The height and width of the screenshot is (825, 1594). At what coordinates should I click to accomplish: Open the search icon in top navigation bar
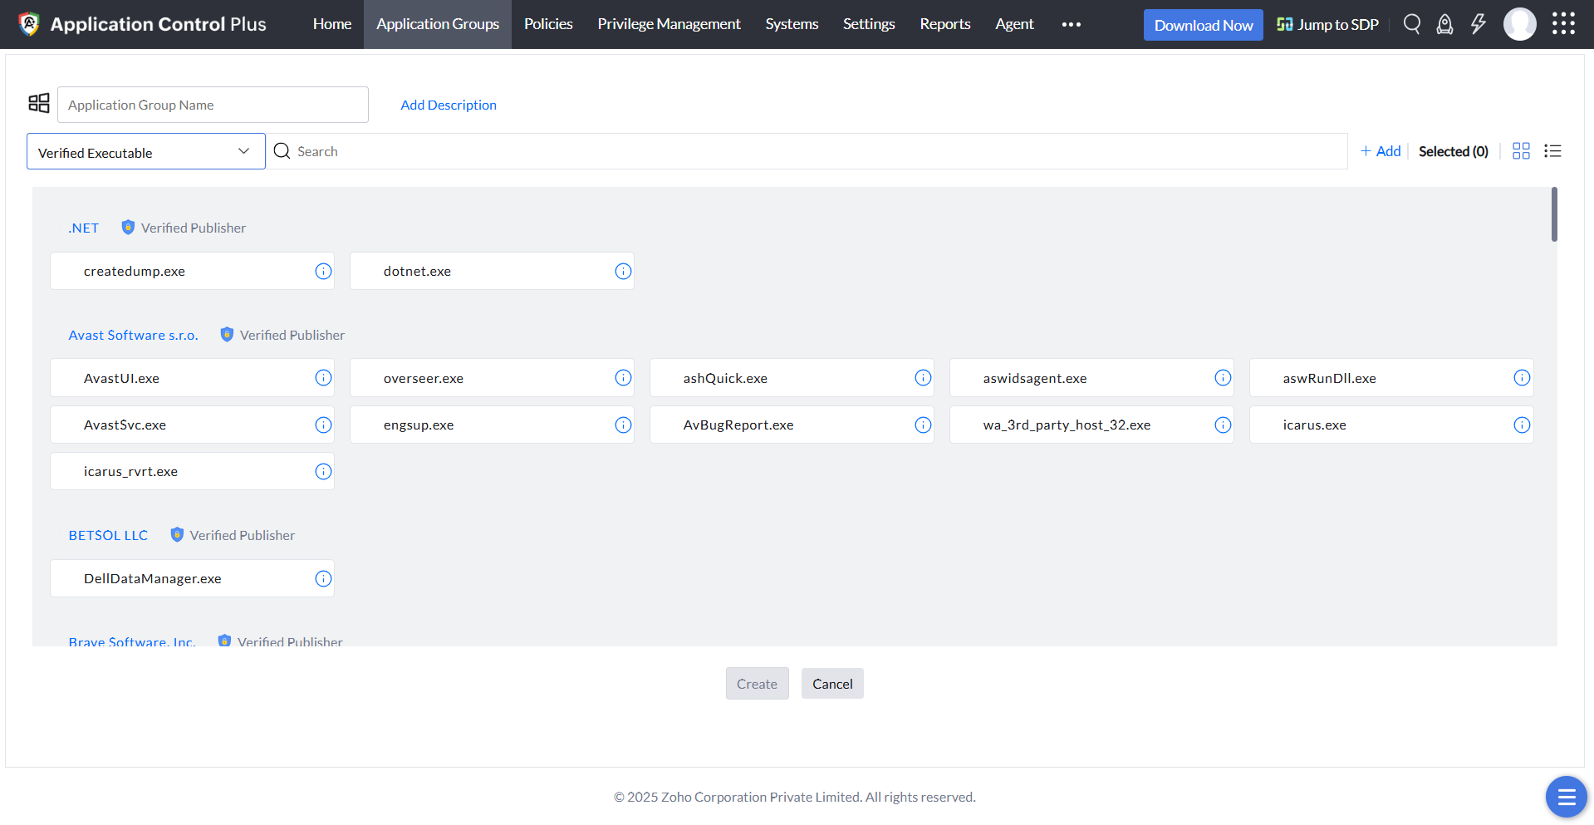(x=1412, y=24)
